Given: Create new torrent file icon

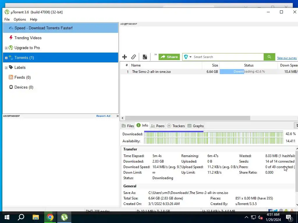Looking at the screenshot, I should 145,57.
